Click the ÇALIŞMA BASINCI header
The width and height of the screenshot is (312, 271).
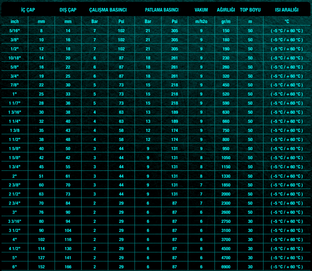coord(108,10)
